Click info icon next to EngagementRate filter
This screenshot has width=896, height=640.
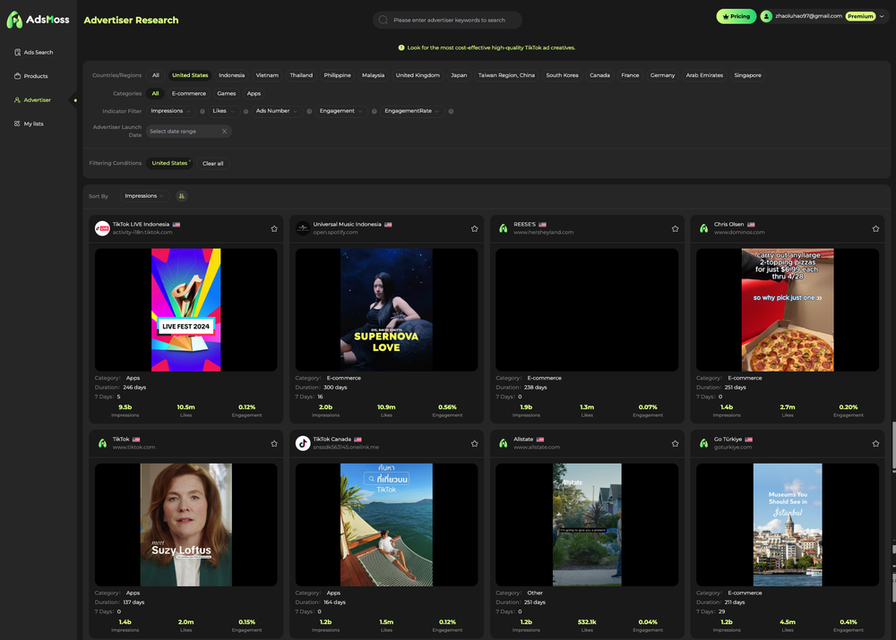click(x=451, y=111)
